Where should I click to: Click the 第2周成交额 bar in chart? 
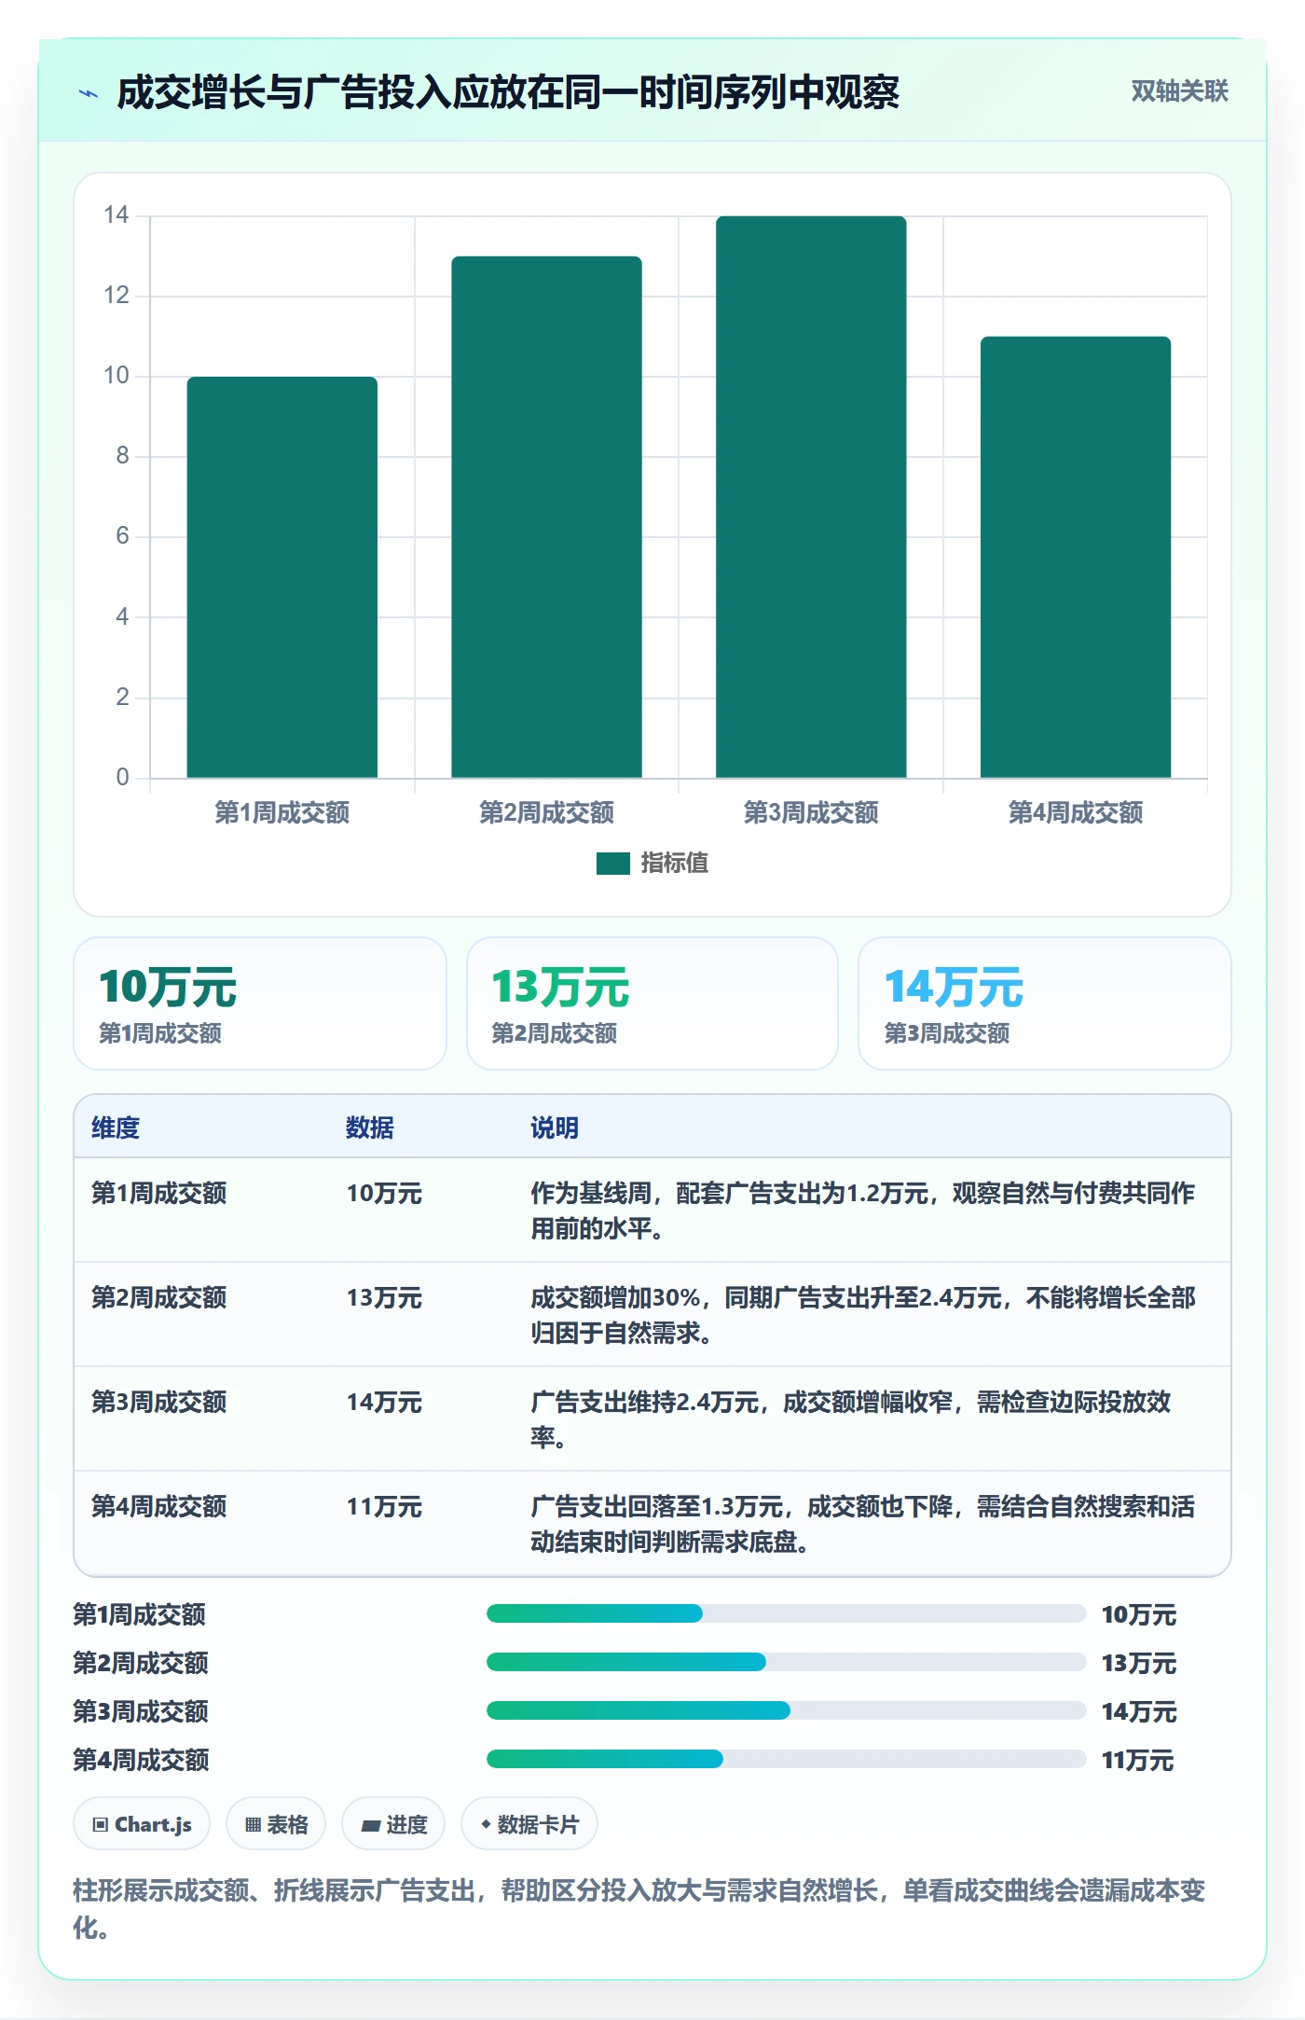(x=546, y=517)
